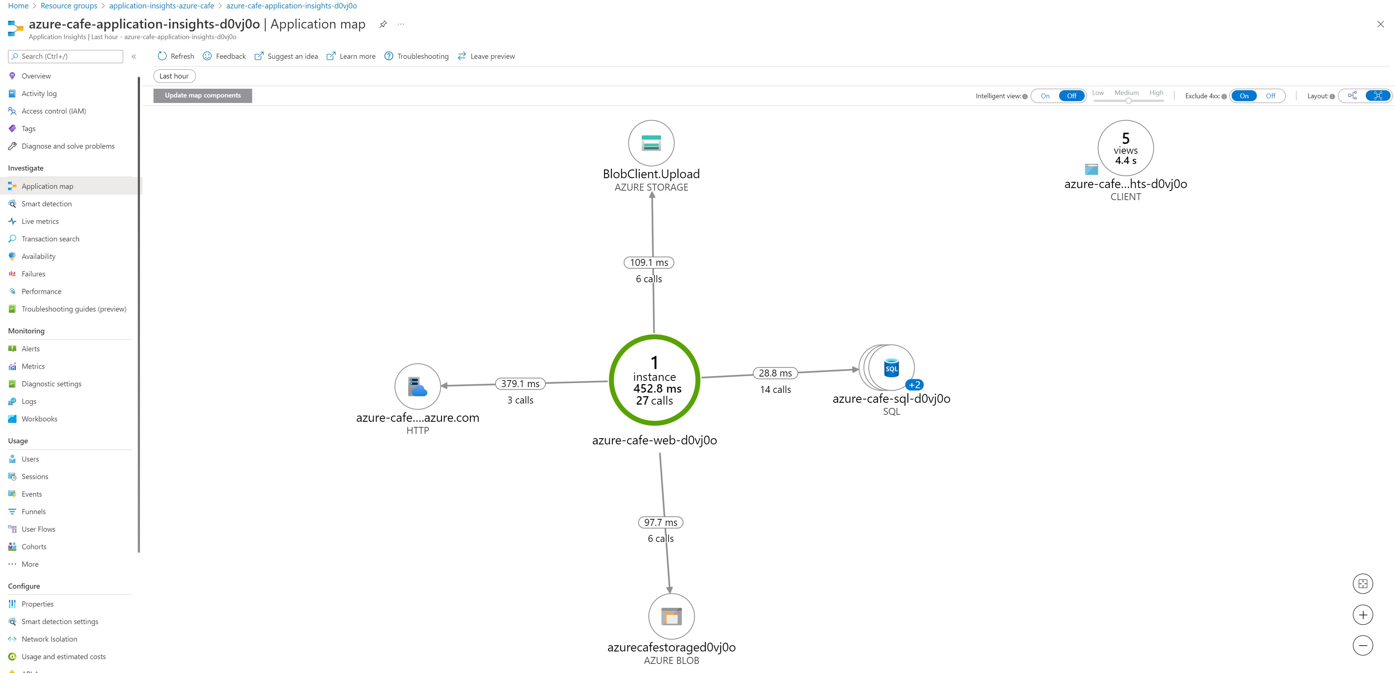Pin the Application map blade
Screen dimensions: 1395x673
pyautogui.click(x=383, y=24)
